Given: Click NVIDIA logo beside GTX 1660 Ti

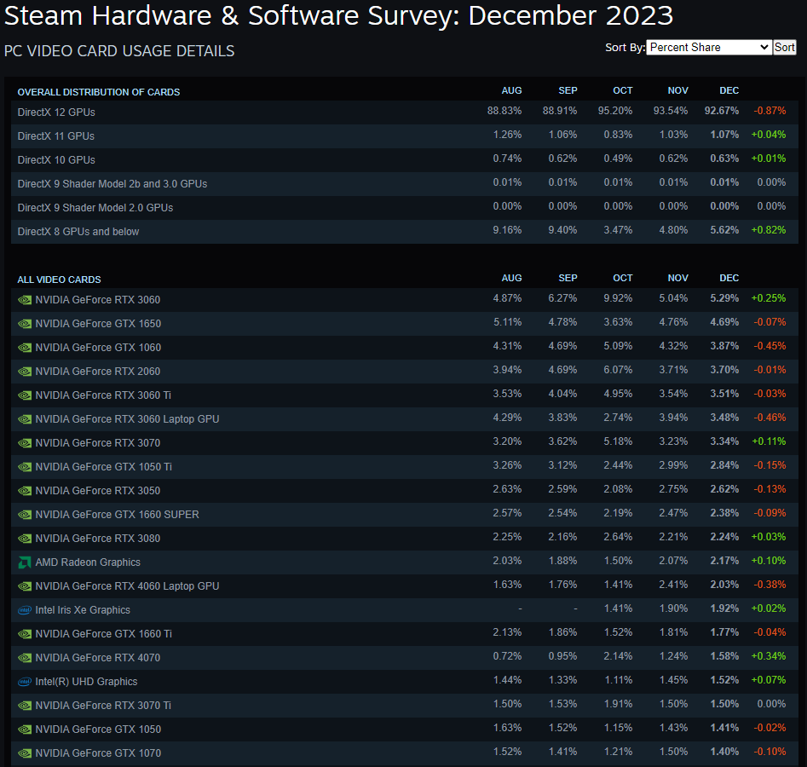Looking at the screenshot, I should tap(25, 634).
